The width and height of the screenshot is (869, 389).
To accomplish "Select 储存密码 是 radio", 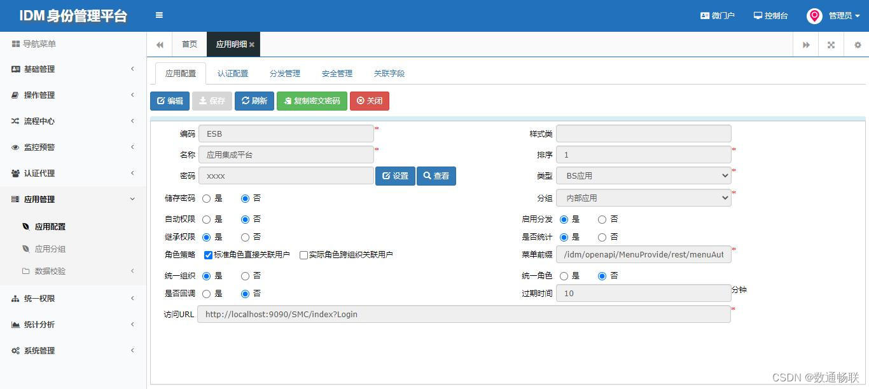I will click(x=206, y=198).
